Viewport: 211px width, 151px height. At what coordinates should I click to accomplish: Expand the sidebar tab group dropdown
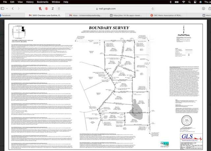coord(7,9)
